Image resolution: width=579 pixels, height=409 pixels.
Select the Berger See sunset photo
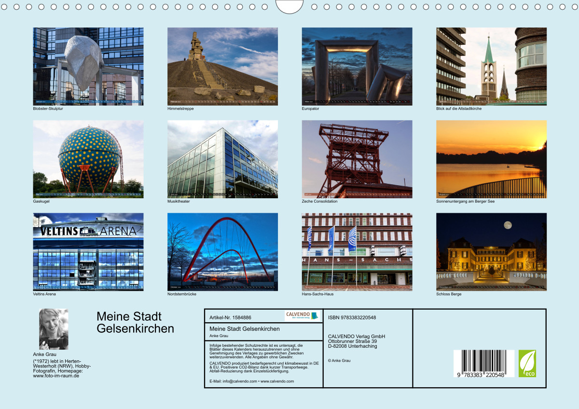click(491, 159)
